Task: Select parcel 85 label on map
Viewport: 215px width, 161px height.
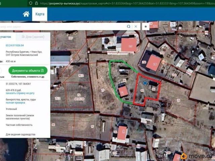Action: click(x=125, y=80)
